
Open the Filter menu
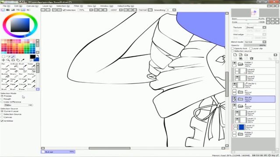tap(78, 6)
